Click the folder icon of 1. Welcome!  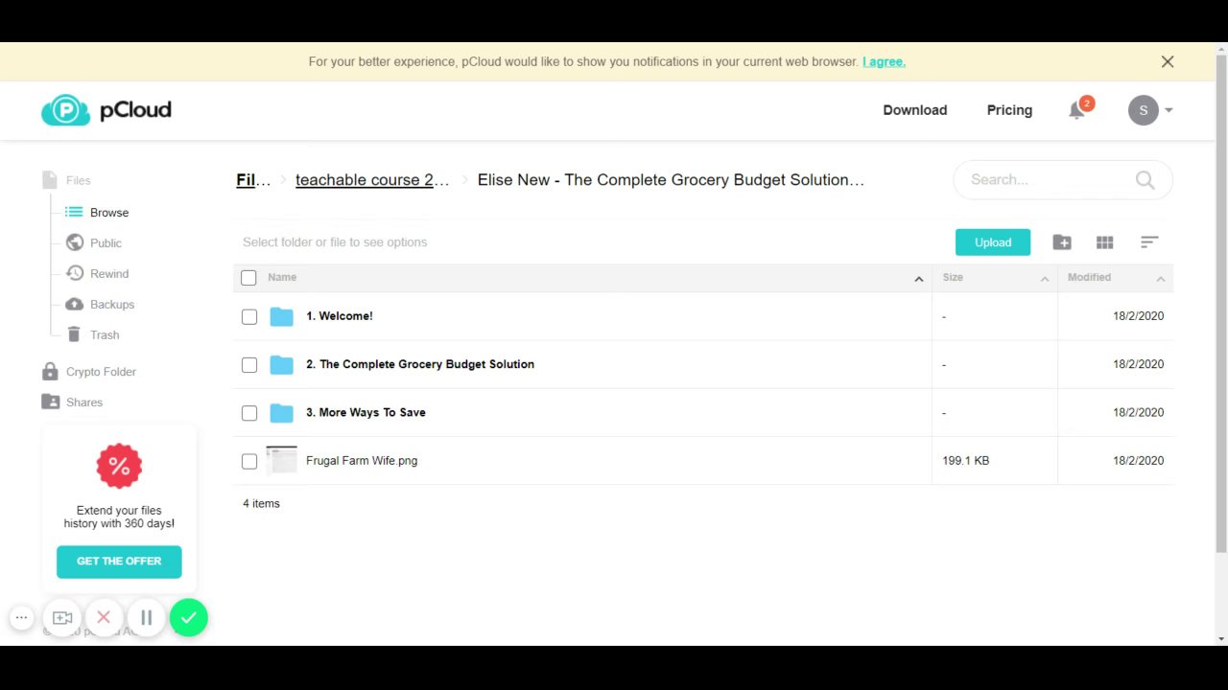[281, 316]
